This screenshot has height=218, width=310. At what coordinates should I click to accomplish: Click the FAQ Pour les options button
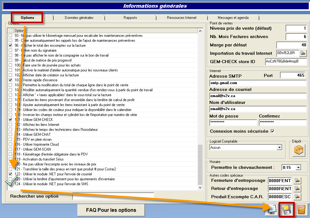(x=111, y=210)
